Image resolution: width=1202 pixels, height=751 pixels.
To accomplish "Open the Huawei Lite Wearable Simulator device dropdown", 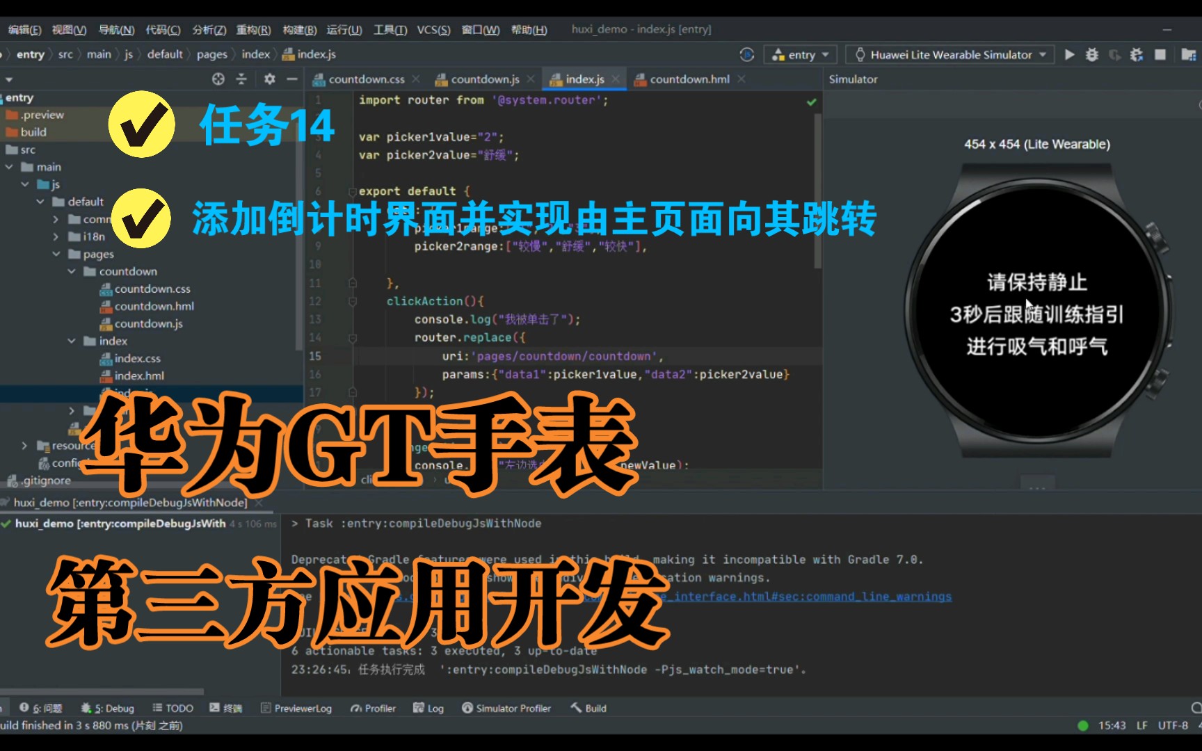I will point(950,54).
